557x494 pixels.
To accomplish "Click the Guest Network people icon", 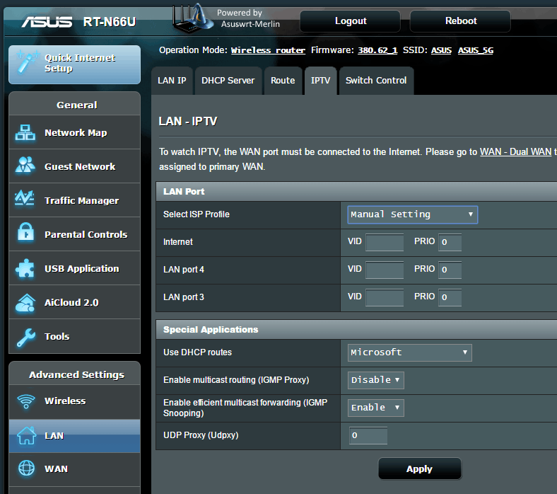I will click(25, 165).
